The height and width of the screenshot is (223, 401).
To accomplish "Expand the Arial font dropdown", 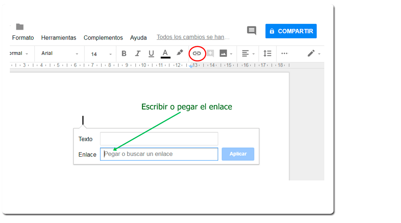I will [x=60, y=54].
